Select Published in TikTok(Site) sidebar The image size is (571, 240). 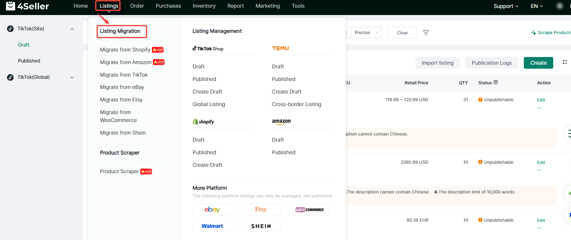(29, 61)
